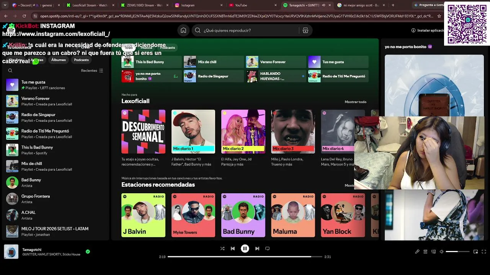Click the Tamagotchi album cover in player bar
The image size is (490, 275).
11,252
